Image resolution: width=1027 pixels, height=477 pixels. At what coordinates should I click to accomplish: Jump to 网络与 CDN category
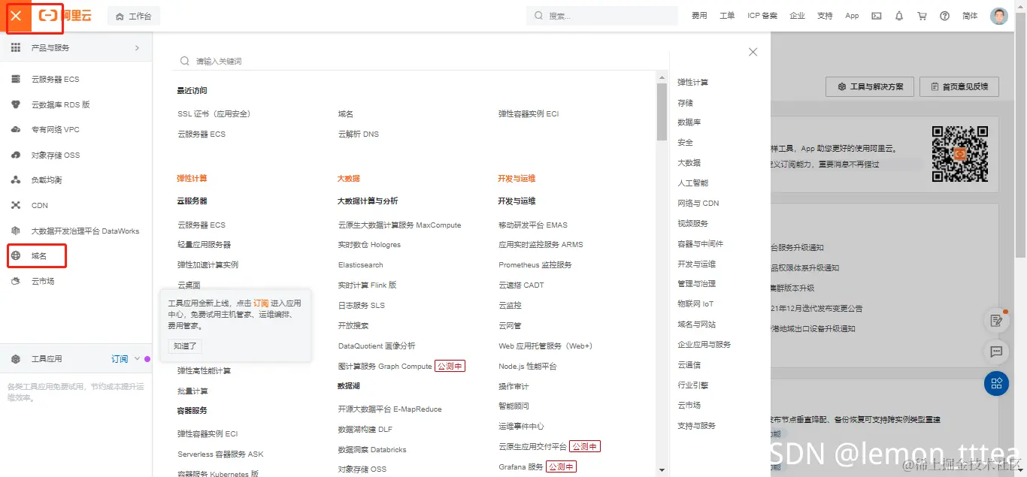coord(698,204)
